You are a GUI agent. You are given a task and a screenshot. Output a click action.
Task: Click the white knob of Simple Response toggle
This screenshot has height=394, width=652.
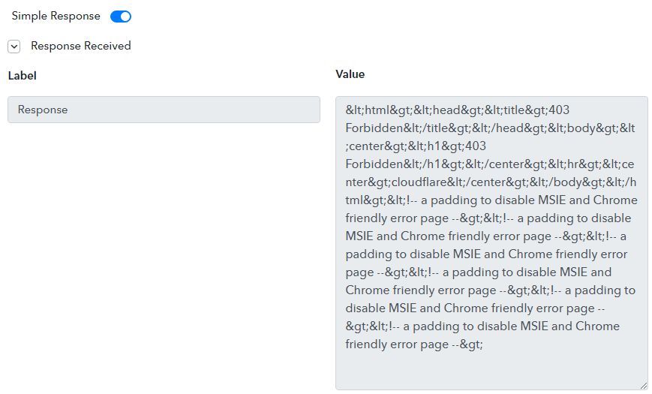click(125, 17)
